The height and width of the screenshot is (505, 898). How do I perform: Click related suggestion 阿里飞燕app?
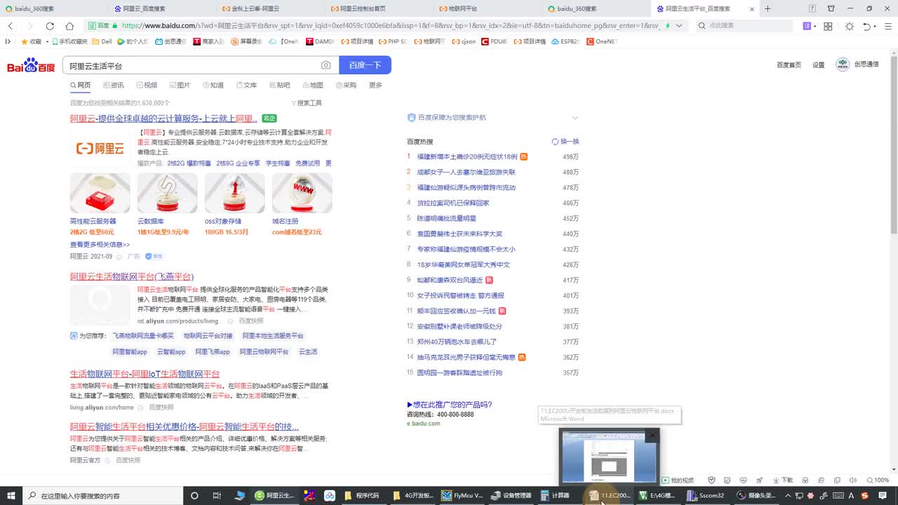pos(213,352)
